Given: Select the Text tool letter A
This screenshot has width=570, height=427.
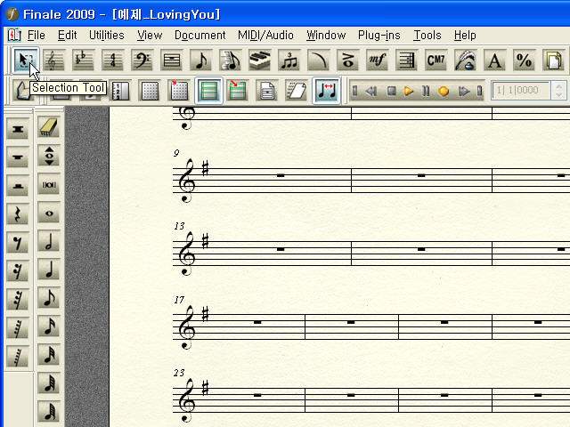Looking at the screenshot, I should click(494, 60).
